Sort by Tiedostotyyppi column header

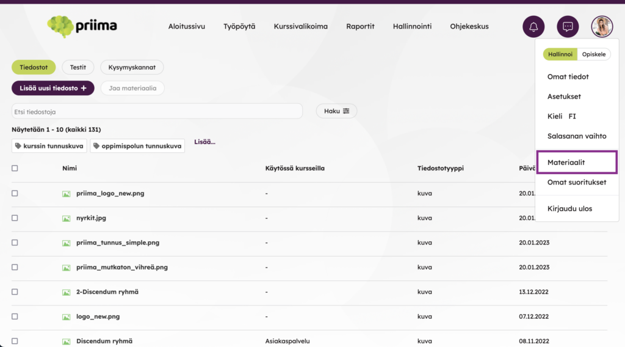coord(441,169)
